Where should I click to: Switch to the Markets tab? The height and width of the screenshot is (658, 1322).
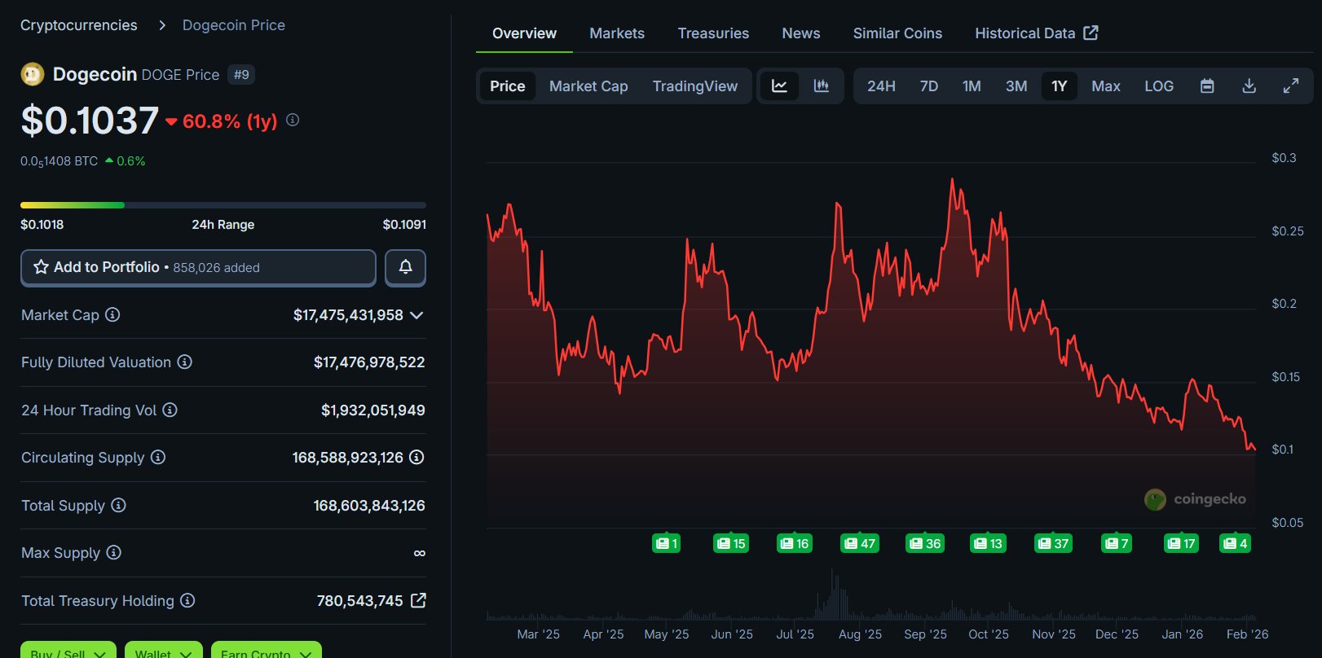coord(616,33)
